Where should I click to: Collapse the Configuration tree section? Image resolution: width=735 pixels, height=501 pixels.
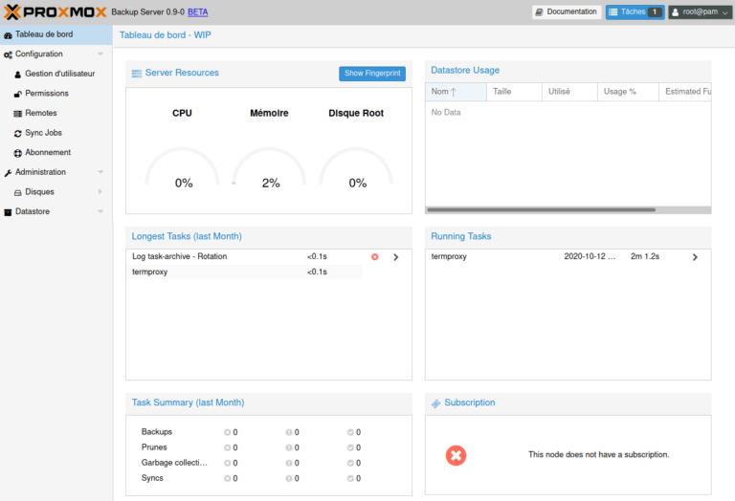100,54
